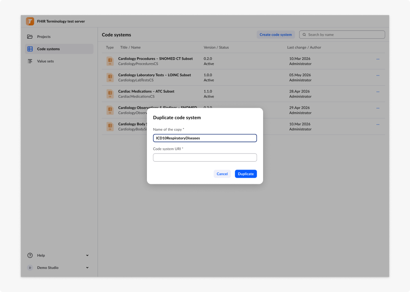Click version 1.0.0 cell

(208, 75)
